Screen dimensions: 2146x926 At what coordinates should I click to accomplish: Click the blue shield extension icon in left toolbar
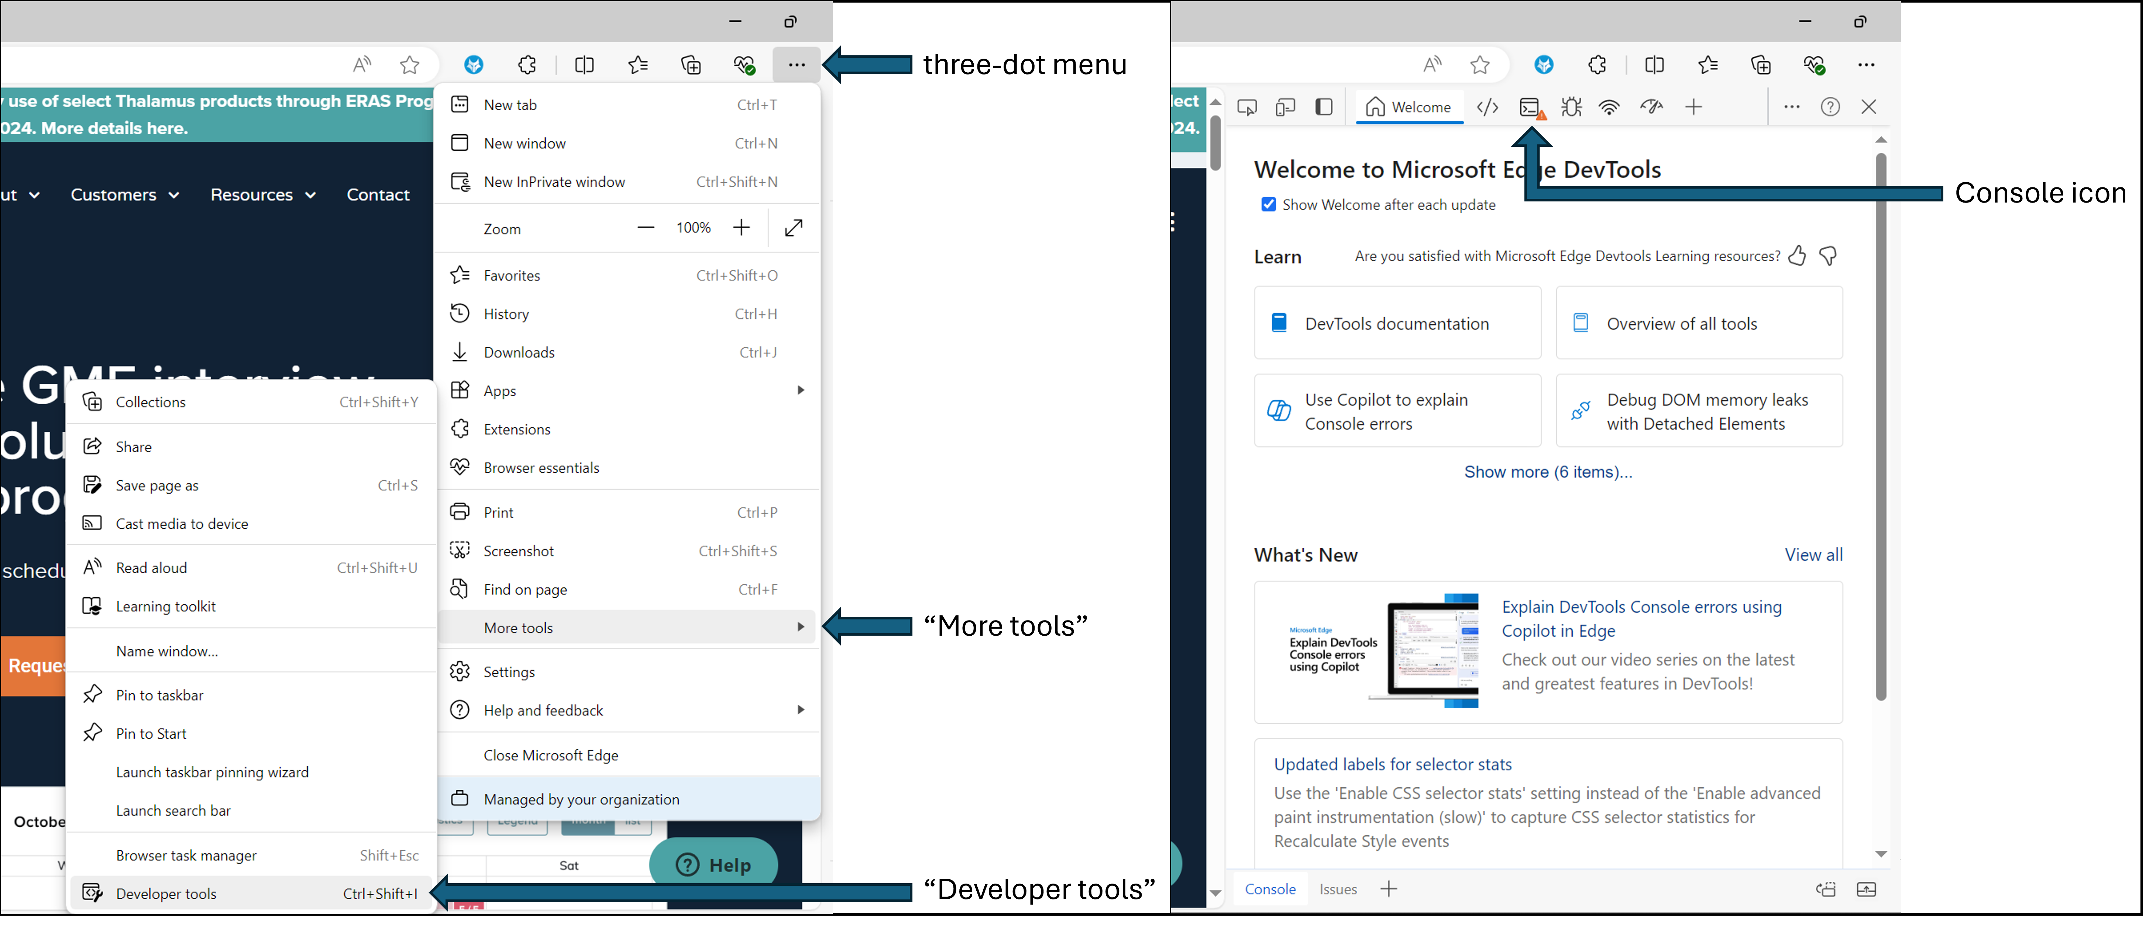tap(473, 64)
